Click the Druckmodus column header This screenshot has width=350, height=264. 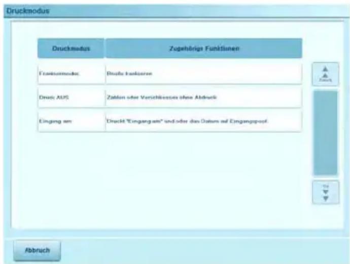(71, 48)
